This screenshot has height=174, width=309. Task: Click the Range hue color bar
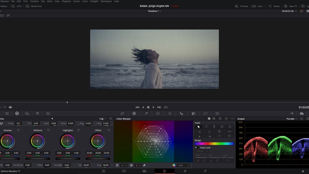point(214,144)
